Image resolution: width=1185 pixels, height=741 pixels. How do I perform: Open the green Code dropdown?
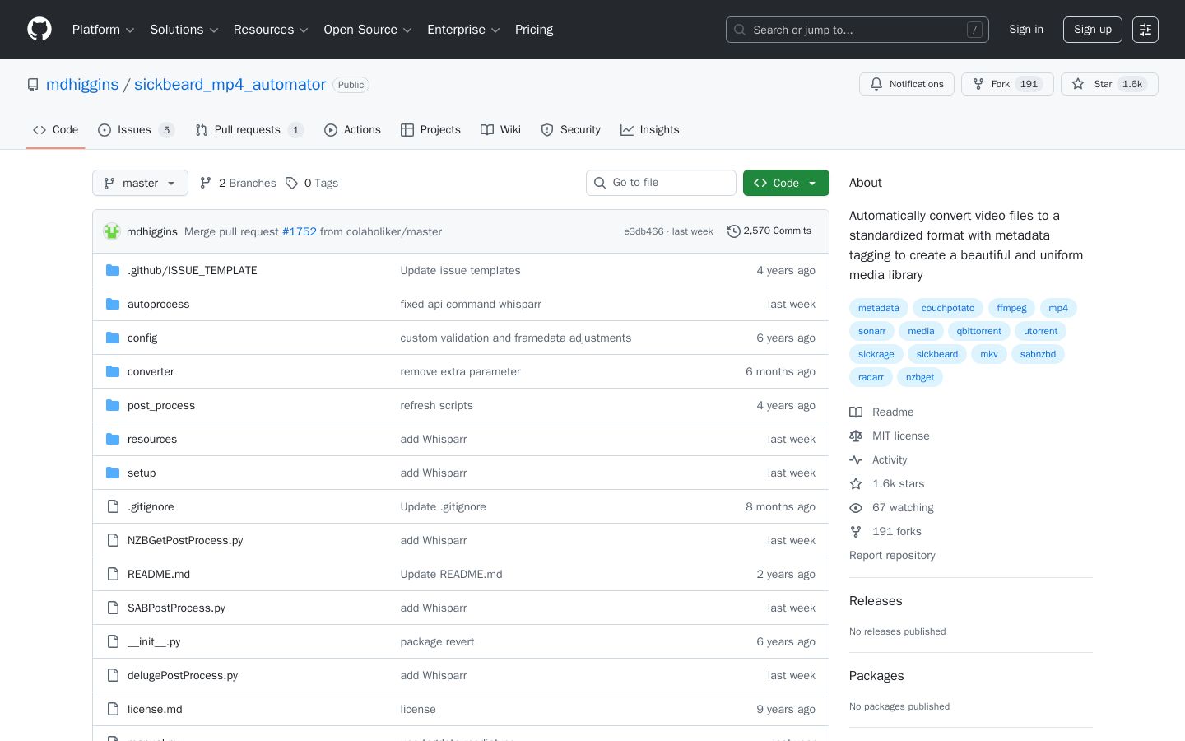pos(786,183)
